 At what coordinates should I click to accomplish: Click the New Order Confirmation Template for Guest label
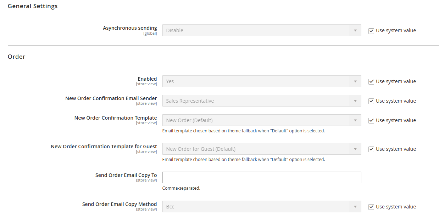[x=104, y=147]
